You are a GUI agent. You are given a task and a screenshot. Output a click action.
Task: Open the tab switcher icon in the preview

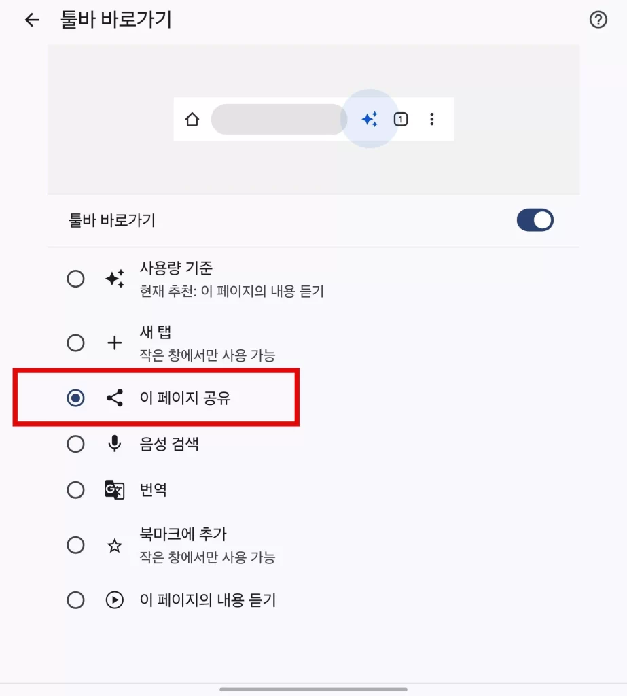click(401, 119)
